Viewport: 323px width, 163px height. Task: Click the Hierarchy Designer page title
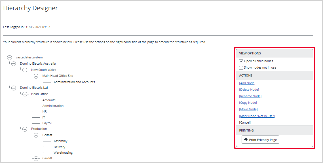(x=31, y=8)
